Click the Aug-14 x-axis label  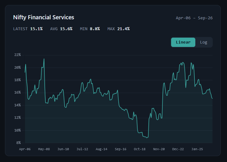click(x=102, y=149)
